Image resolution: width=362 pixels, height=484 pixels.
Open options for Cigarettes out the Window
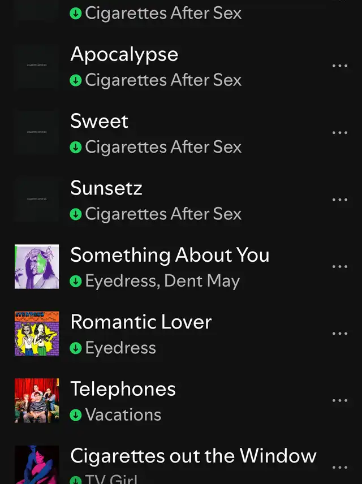coord(339,467)
